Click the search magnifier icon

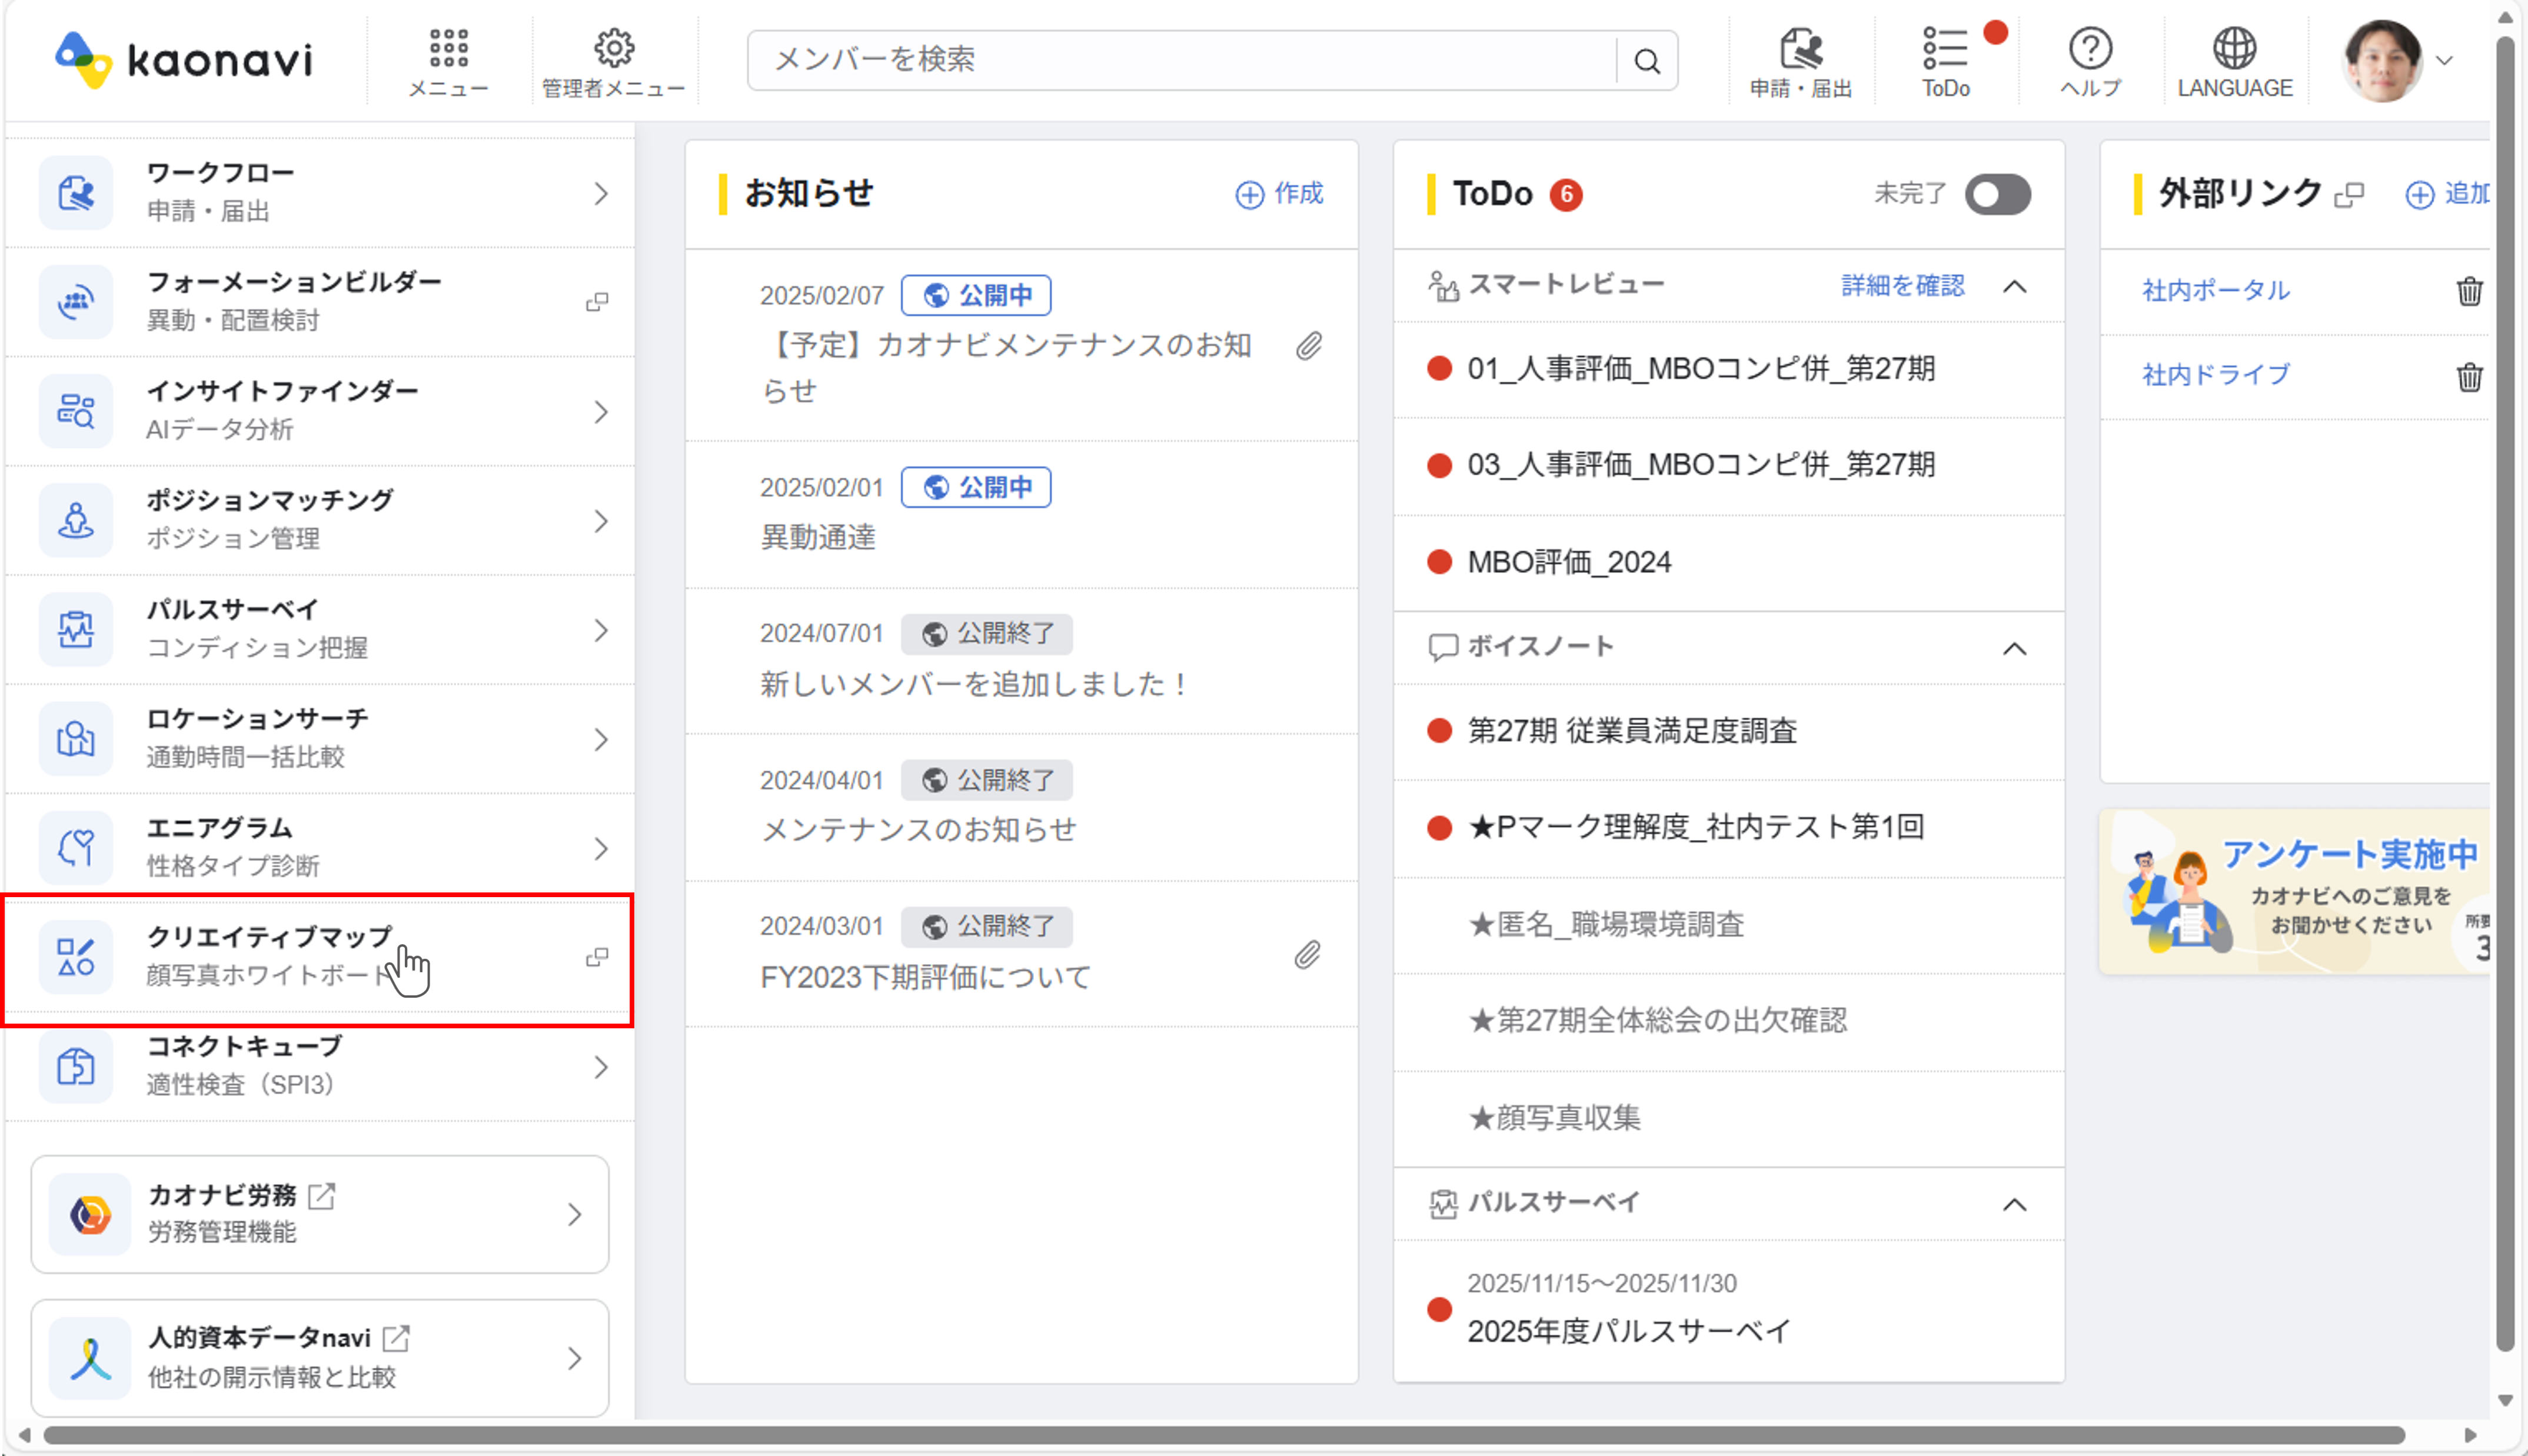[1646, 61]
